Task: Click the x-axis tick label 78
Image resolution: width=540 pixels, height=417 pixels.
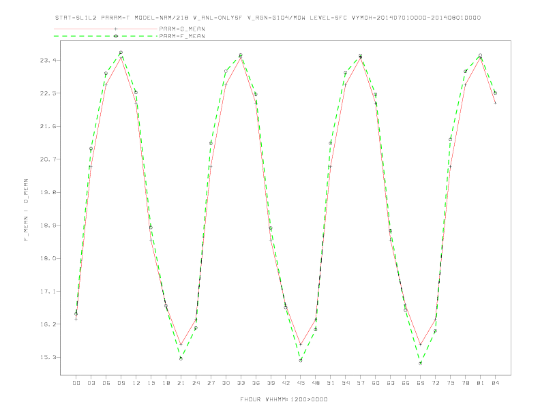Action: 466,383
